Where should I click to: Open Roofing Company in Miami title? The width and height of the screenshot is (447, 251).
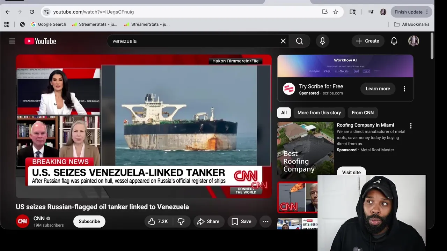(365, 125)
